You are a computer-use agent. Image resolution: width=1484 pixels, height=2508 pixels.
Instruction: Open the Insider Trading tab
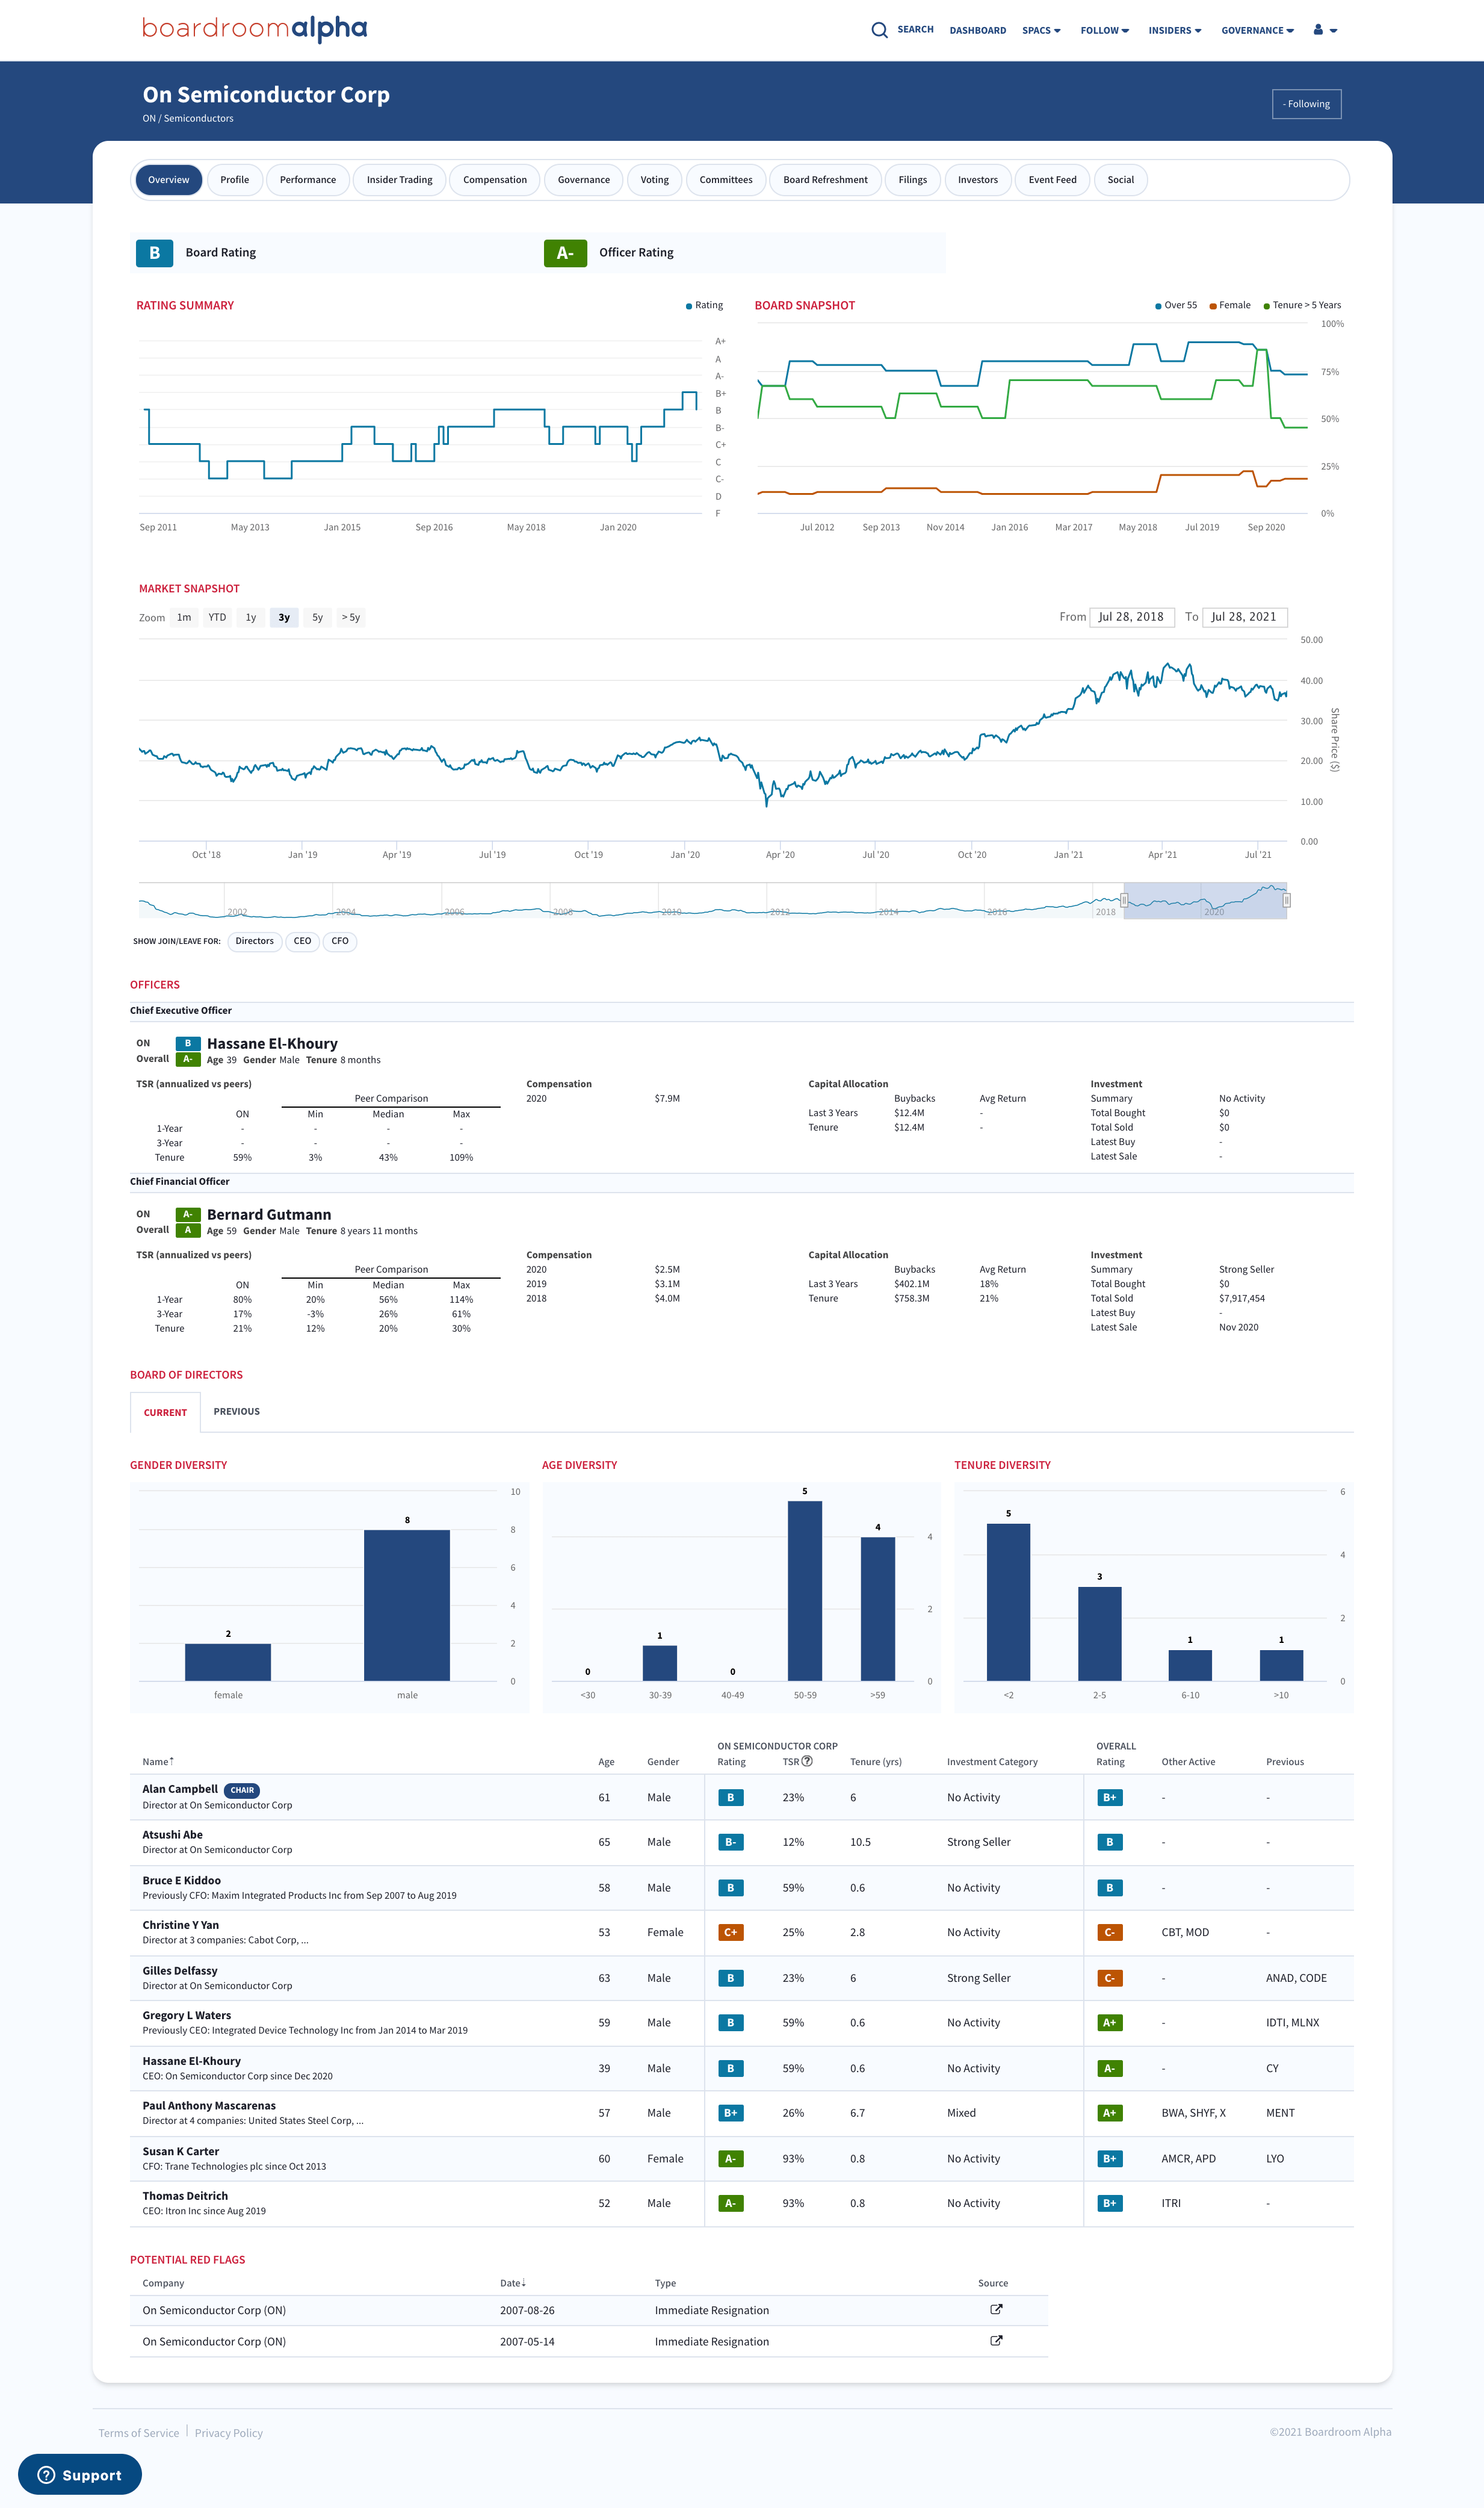coord(400,180)
